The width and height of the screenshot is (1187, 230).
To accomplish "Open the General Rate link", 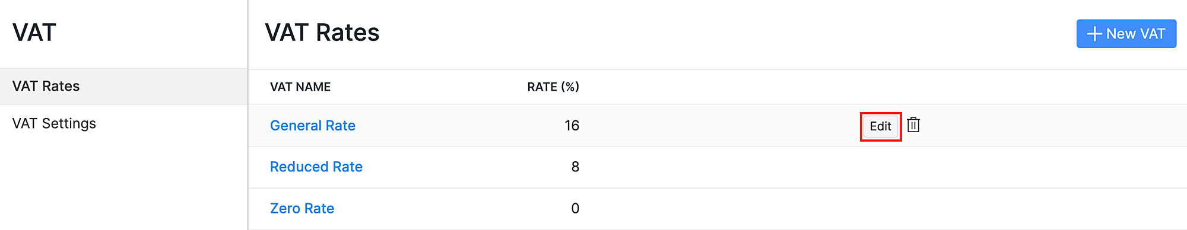I will 313,126.
